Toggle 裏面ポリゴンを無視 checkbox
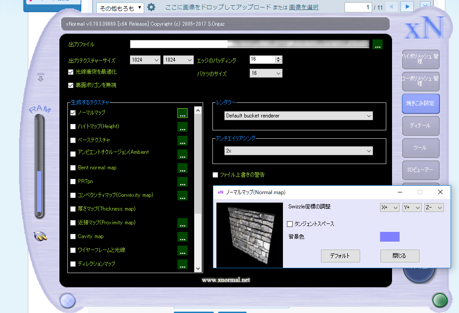This screenshot has width=459, height=313. pyautogui.click(x=71, y=86)
